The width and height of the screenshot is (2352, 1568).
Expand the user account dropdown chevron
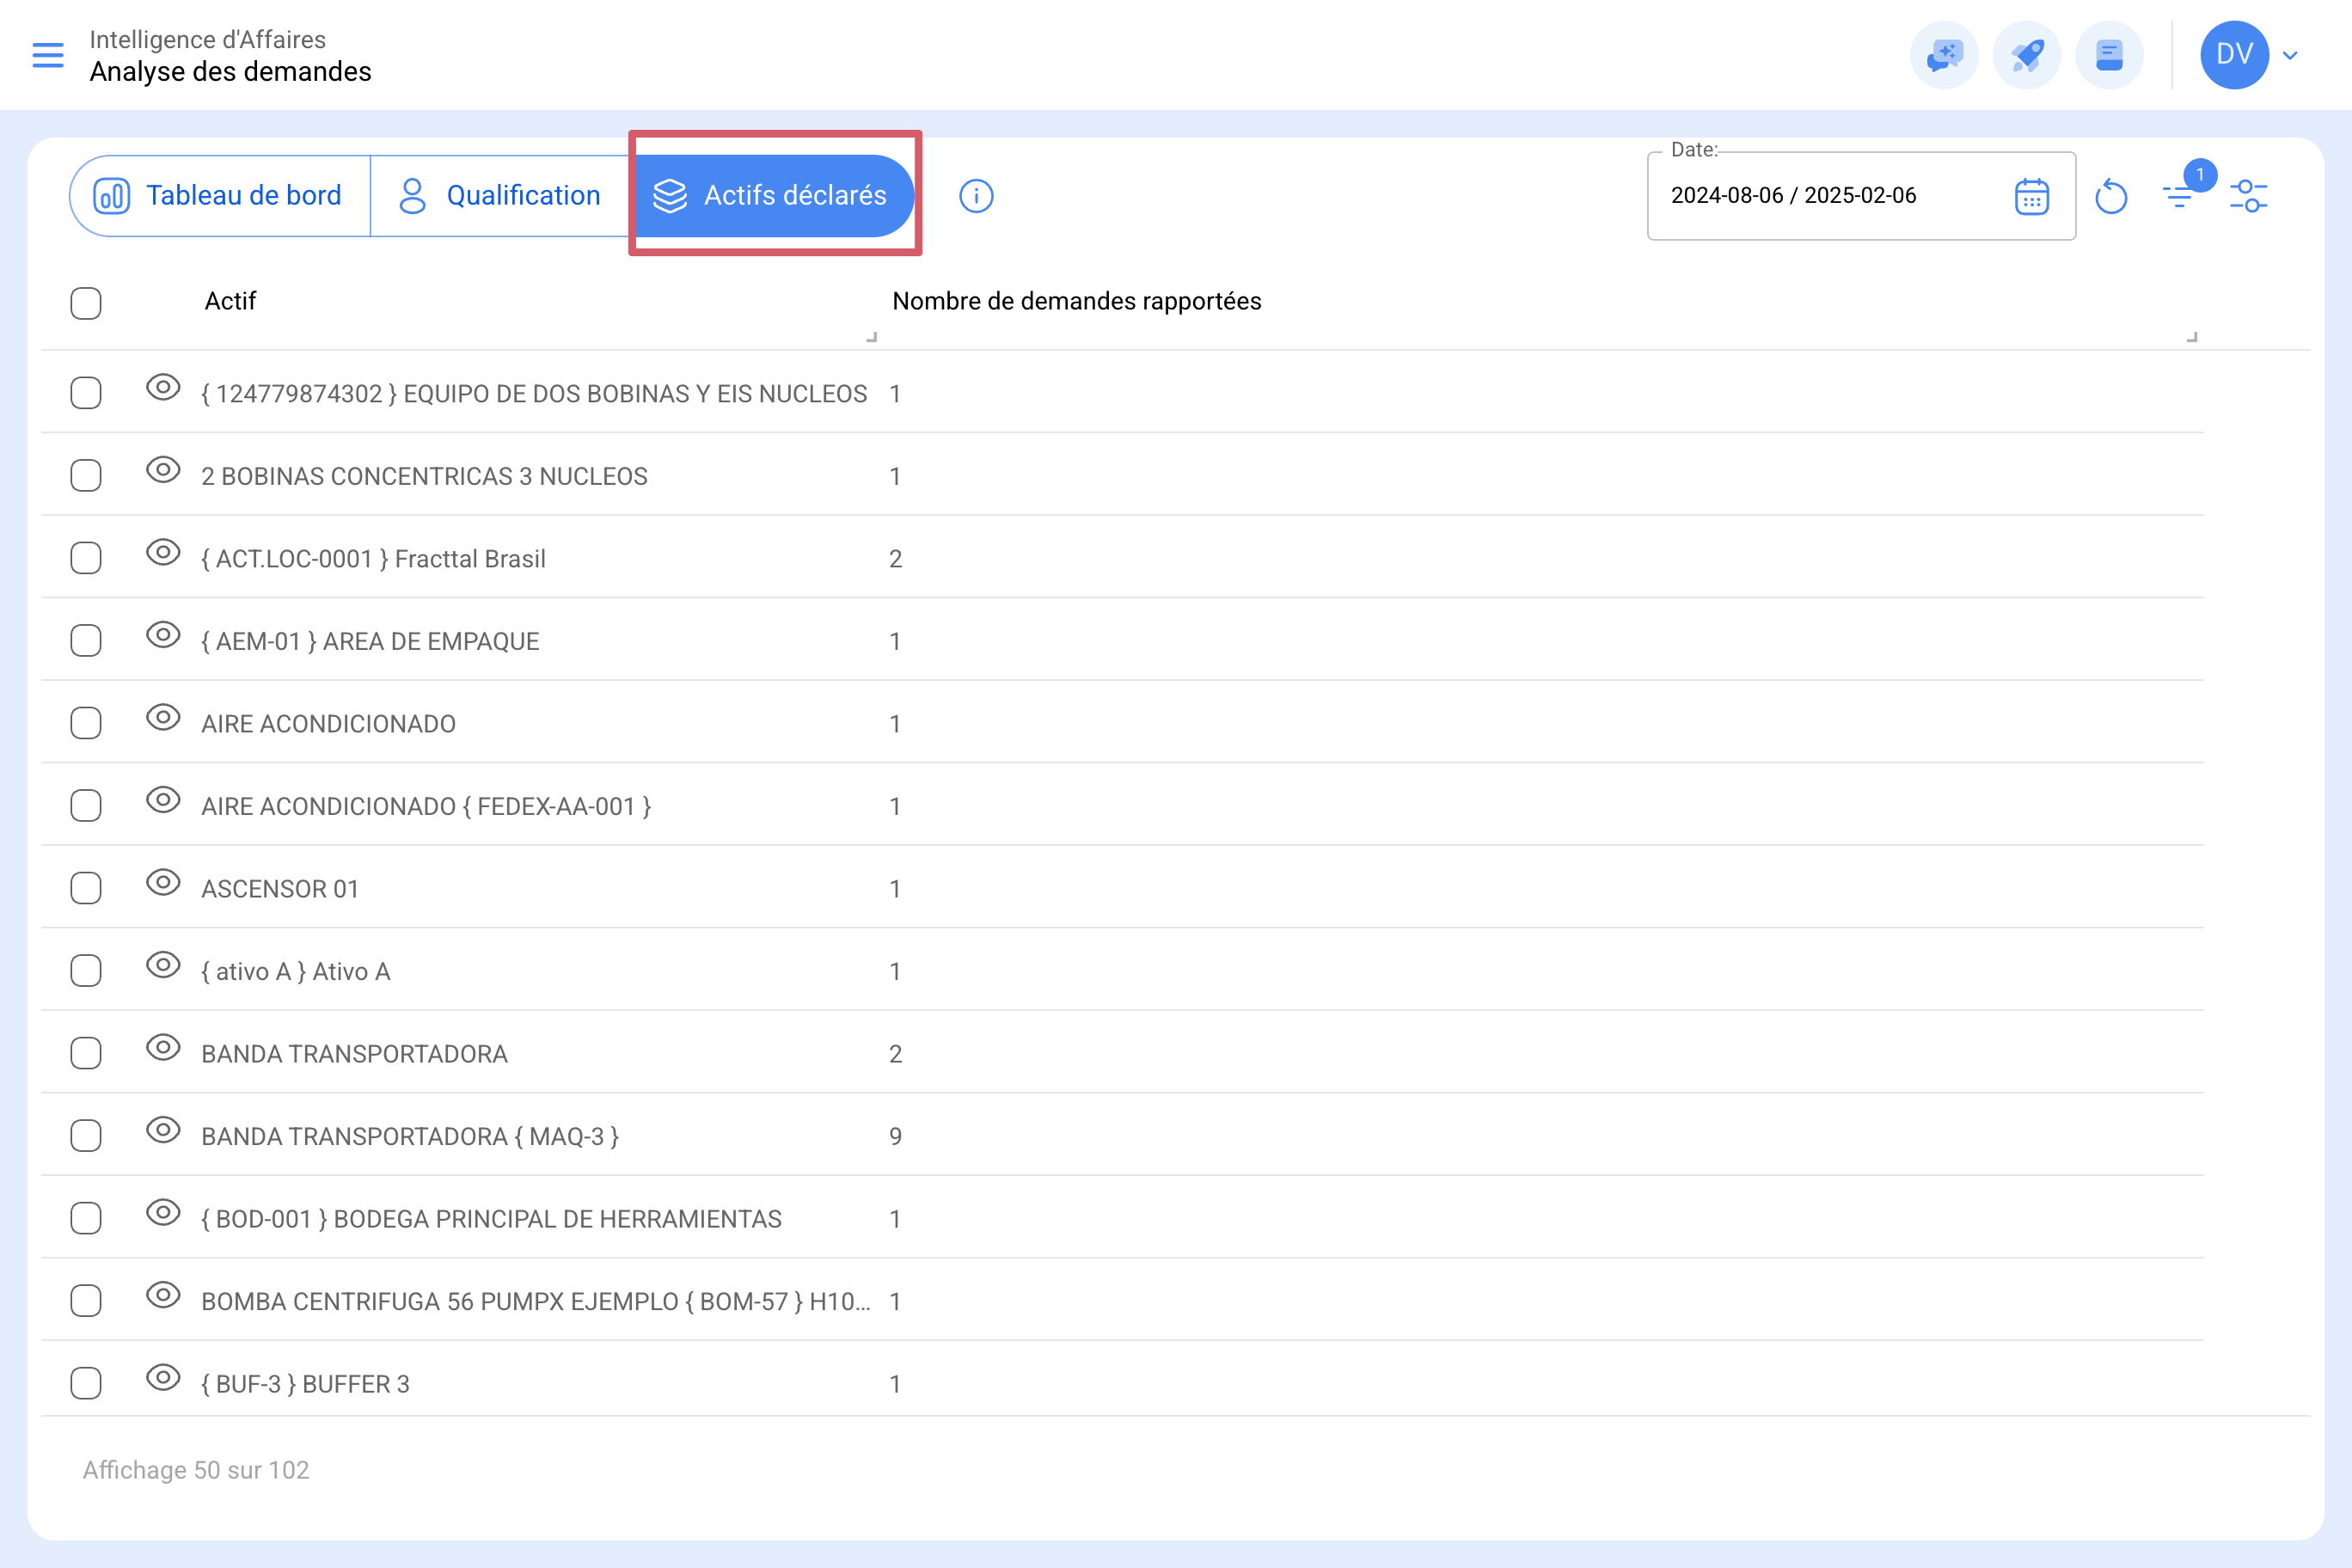click(x=2290, y=56)
